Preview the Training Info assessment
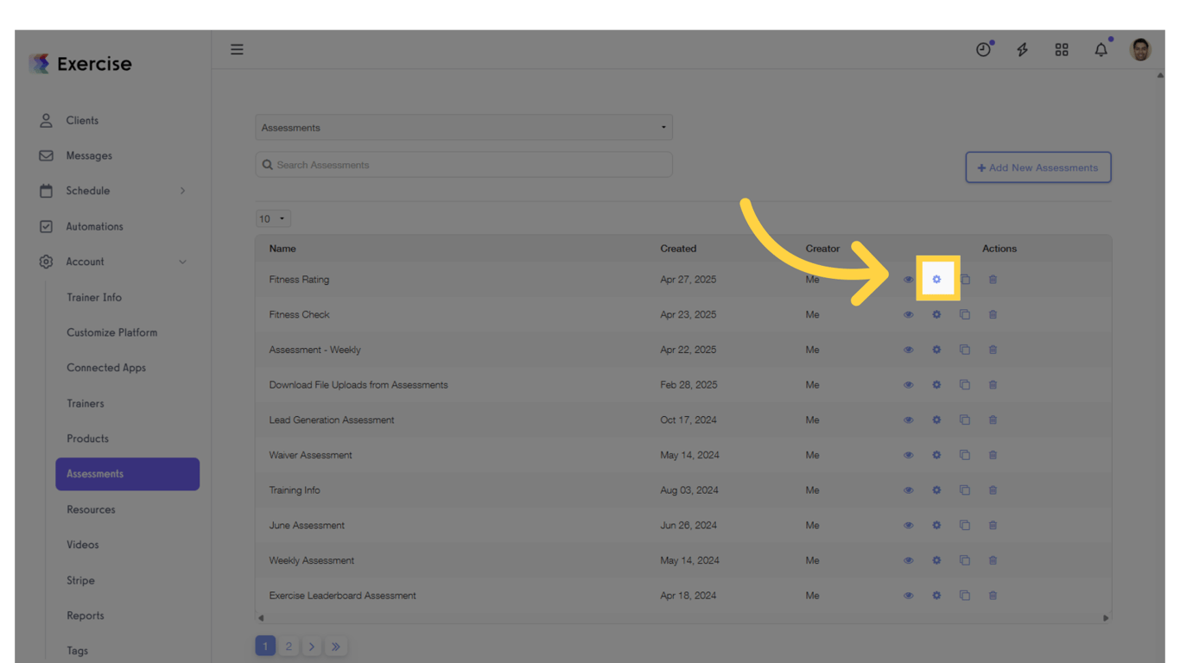Image resolution: width=1180 pixels, height=663 pixels. (908, 489)
